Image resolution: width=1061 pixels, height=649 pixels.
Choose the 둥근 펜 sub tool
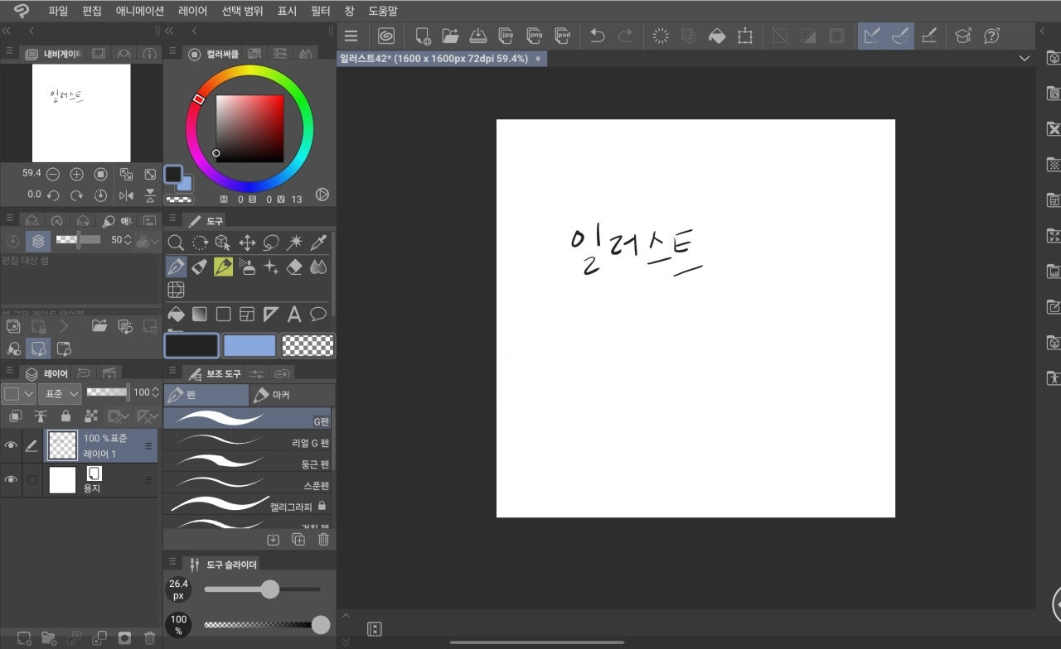(x=247, y=464)
